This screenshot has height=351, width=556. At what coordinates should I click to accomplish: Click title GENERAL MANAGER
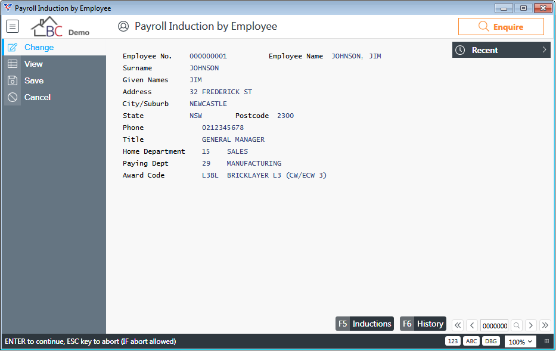(x=234, y=139)
